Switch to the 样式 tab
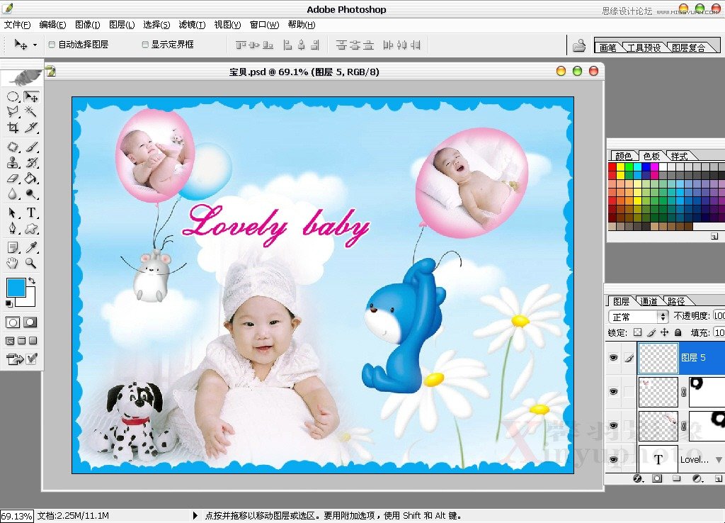Screen dimensions: 725x523 (679, 156)
